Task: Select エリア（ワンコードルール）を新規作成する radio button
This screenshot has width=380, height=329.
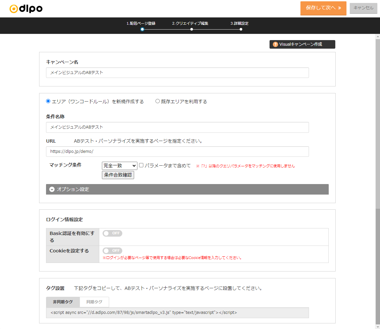Action: point(48,101)
